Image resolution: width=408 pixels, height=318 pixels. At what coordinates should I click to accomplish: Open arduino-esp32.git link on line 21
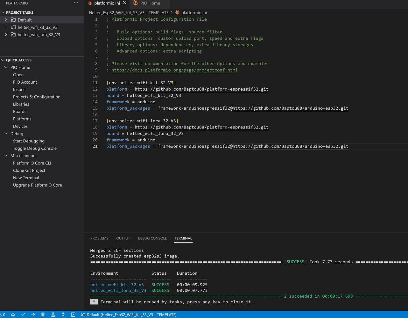point(291,146)
